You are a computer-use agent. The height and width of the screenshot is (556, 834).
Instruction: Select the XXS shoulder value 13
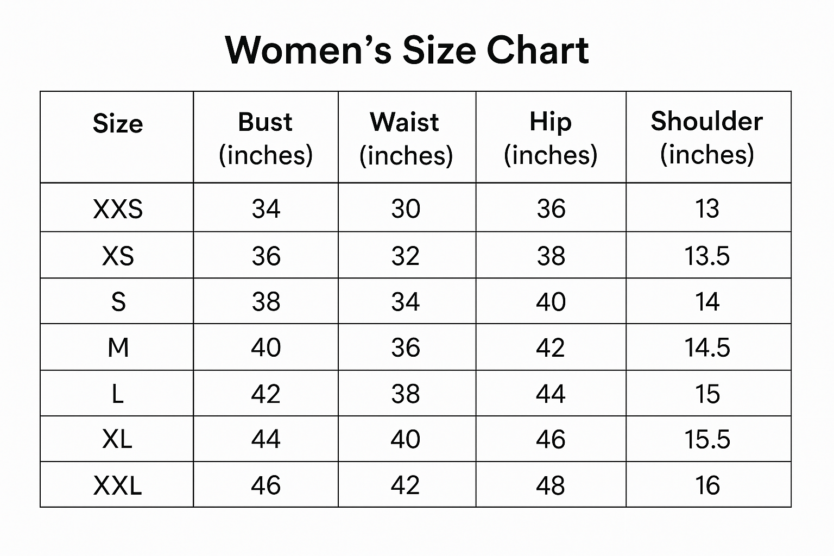[x=707, y=209]
